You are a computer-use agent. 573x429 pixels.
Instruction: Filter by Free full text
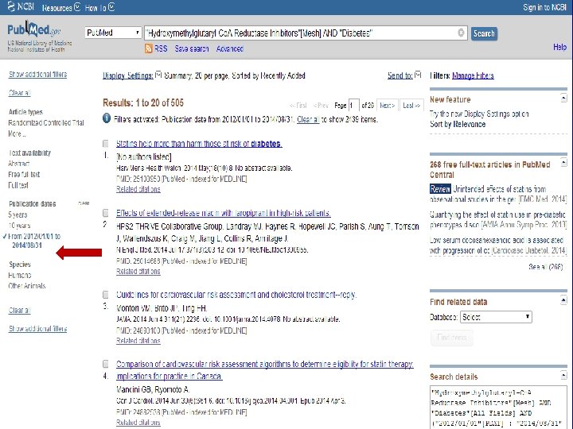point(24,174)
